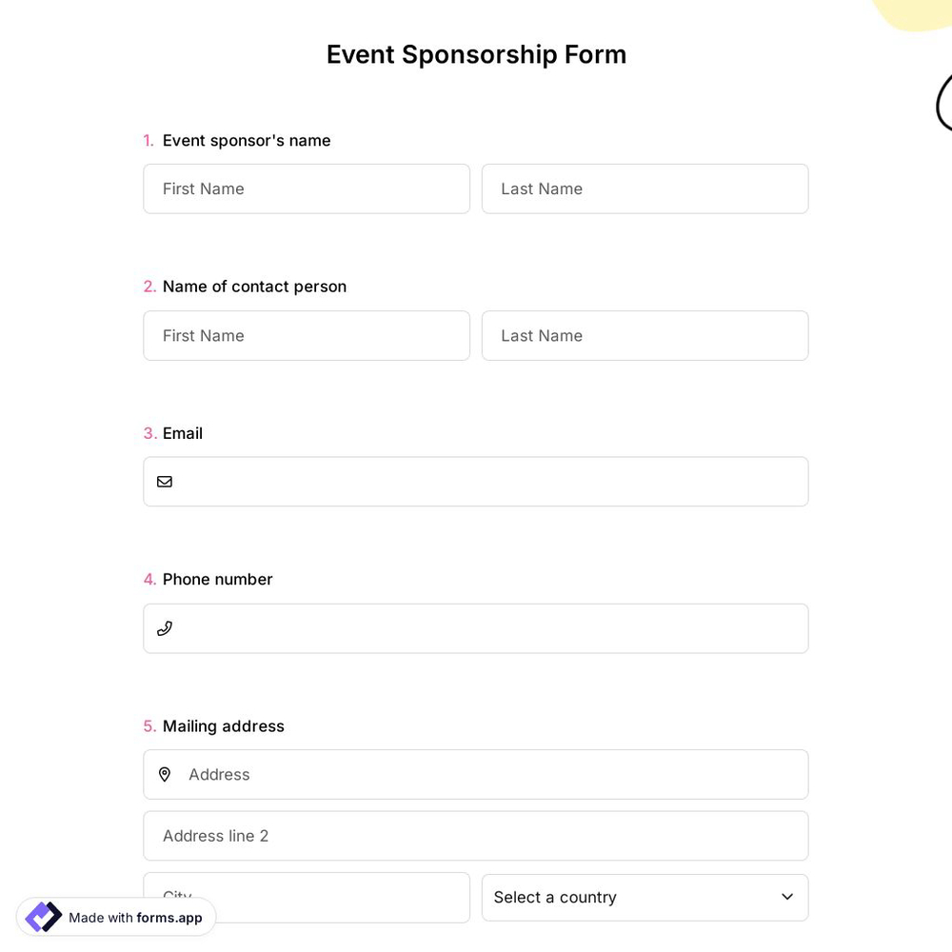Click the Event Sponsorship Form title
The width and height of the screenshot is (952, 952).
(476, 54)
